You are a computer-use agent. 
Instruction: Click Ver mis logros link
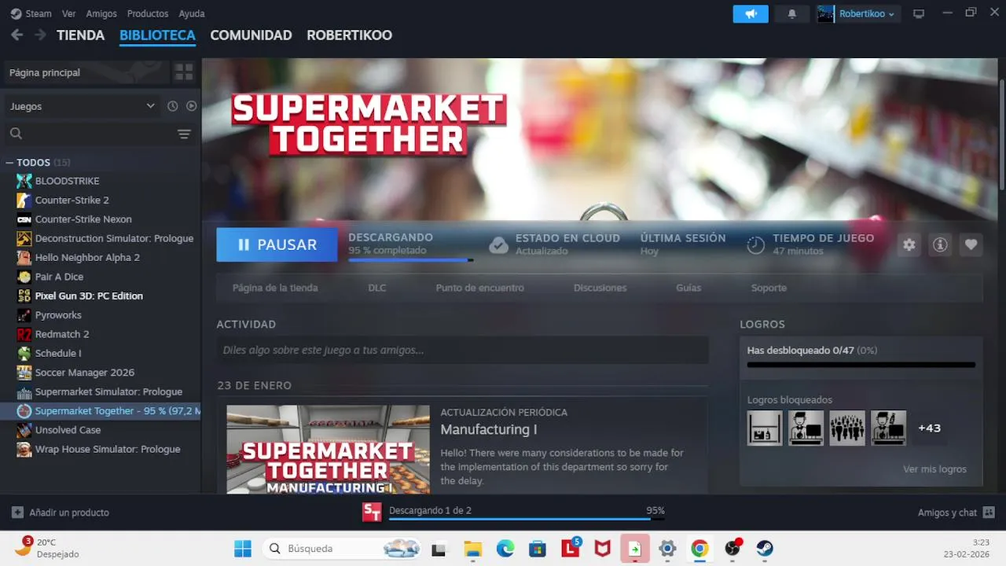pos(934,469)
